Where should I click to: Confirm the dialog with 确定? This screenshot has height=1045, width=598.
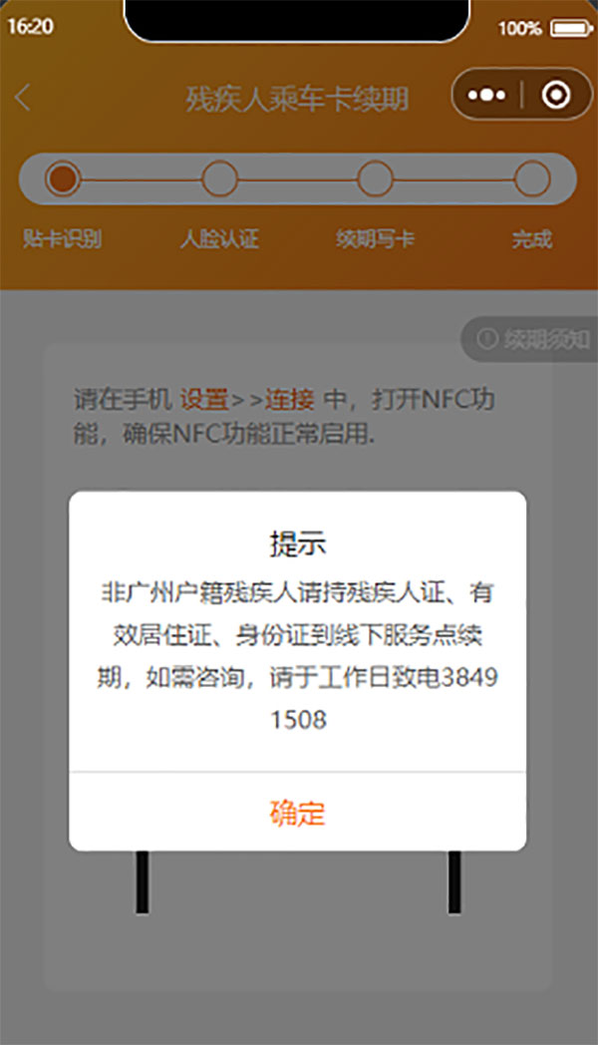[x=298, y=813]
